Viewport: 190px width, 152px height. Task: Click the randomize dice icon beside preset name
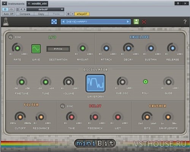pos(54,22)
